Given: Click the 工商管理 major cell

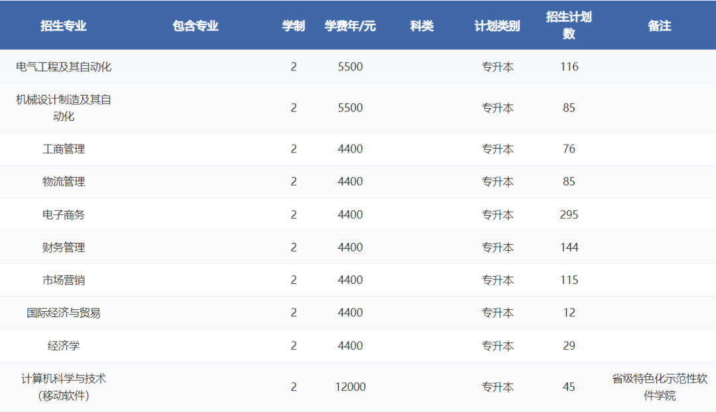Looking at the screenshot, I should (64, 149).
